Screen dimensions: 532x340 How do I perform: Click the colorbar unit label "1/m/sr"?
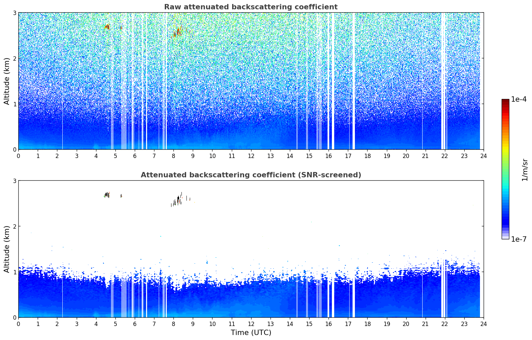point(525,170)
